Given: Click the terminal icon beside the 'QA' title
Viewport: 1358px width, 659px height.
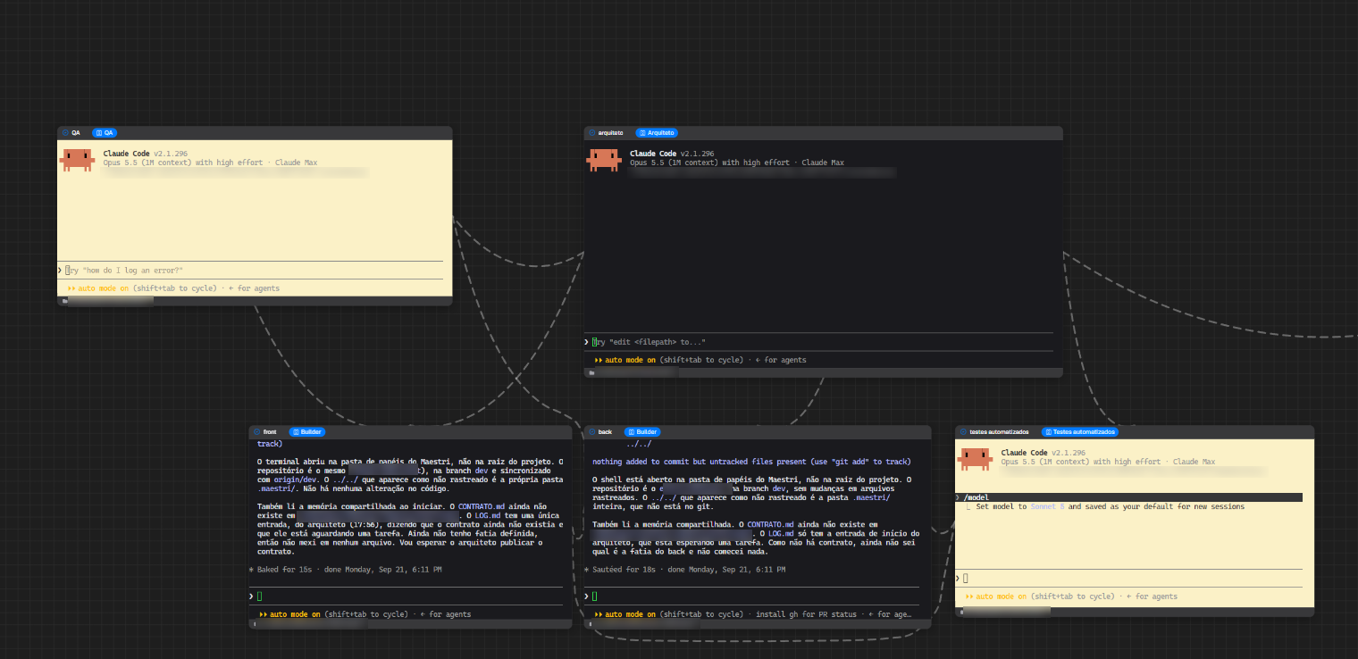Looking at the screenshot, I should 65,132.
